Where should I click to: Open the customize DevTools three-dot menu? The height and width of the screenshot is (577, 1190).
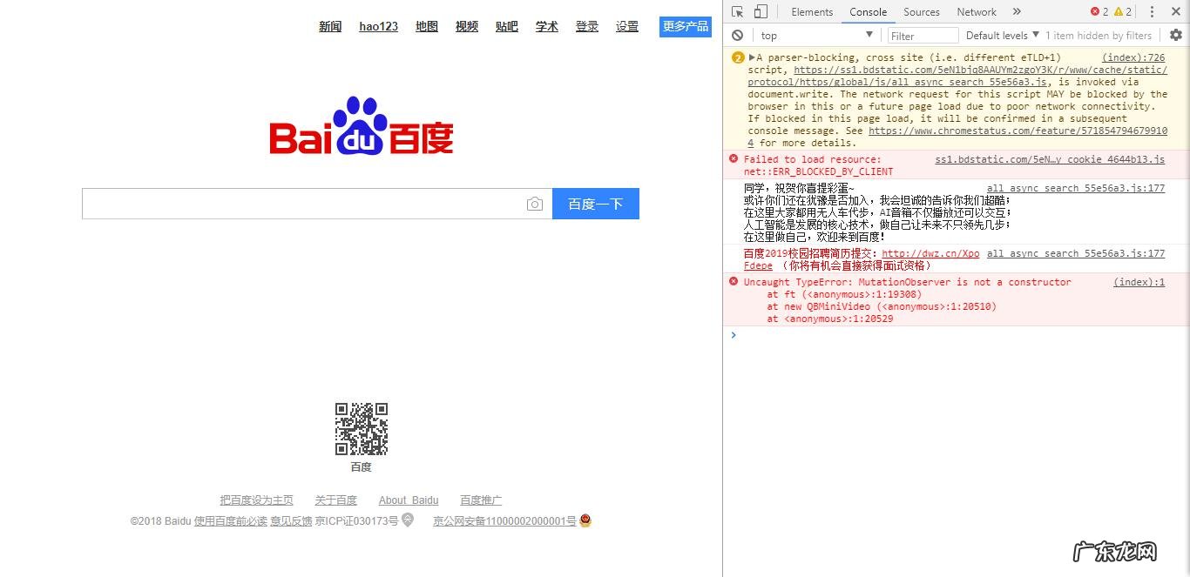[x=1153, y=11]
